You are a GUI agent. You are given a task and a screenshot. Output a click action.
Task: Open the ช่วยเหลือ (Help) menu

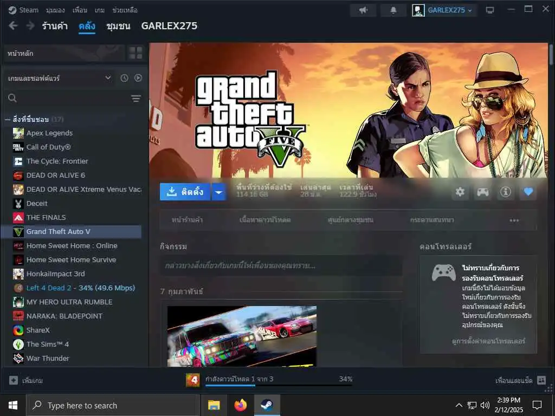click(x=125, y=10)
